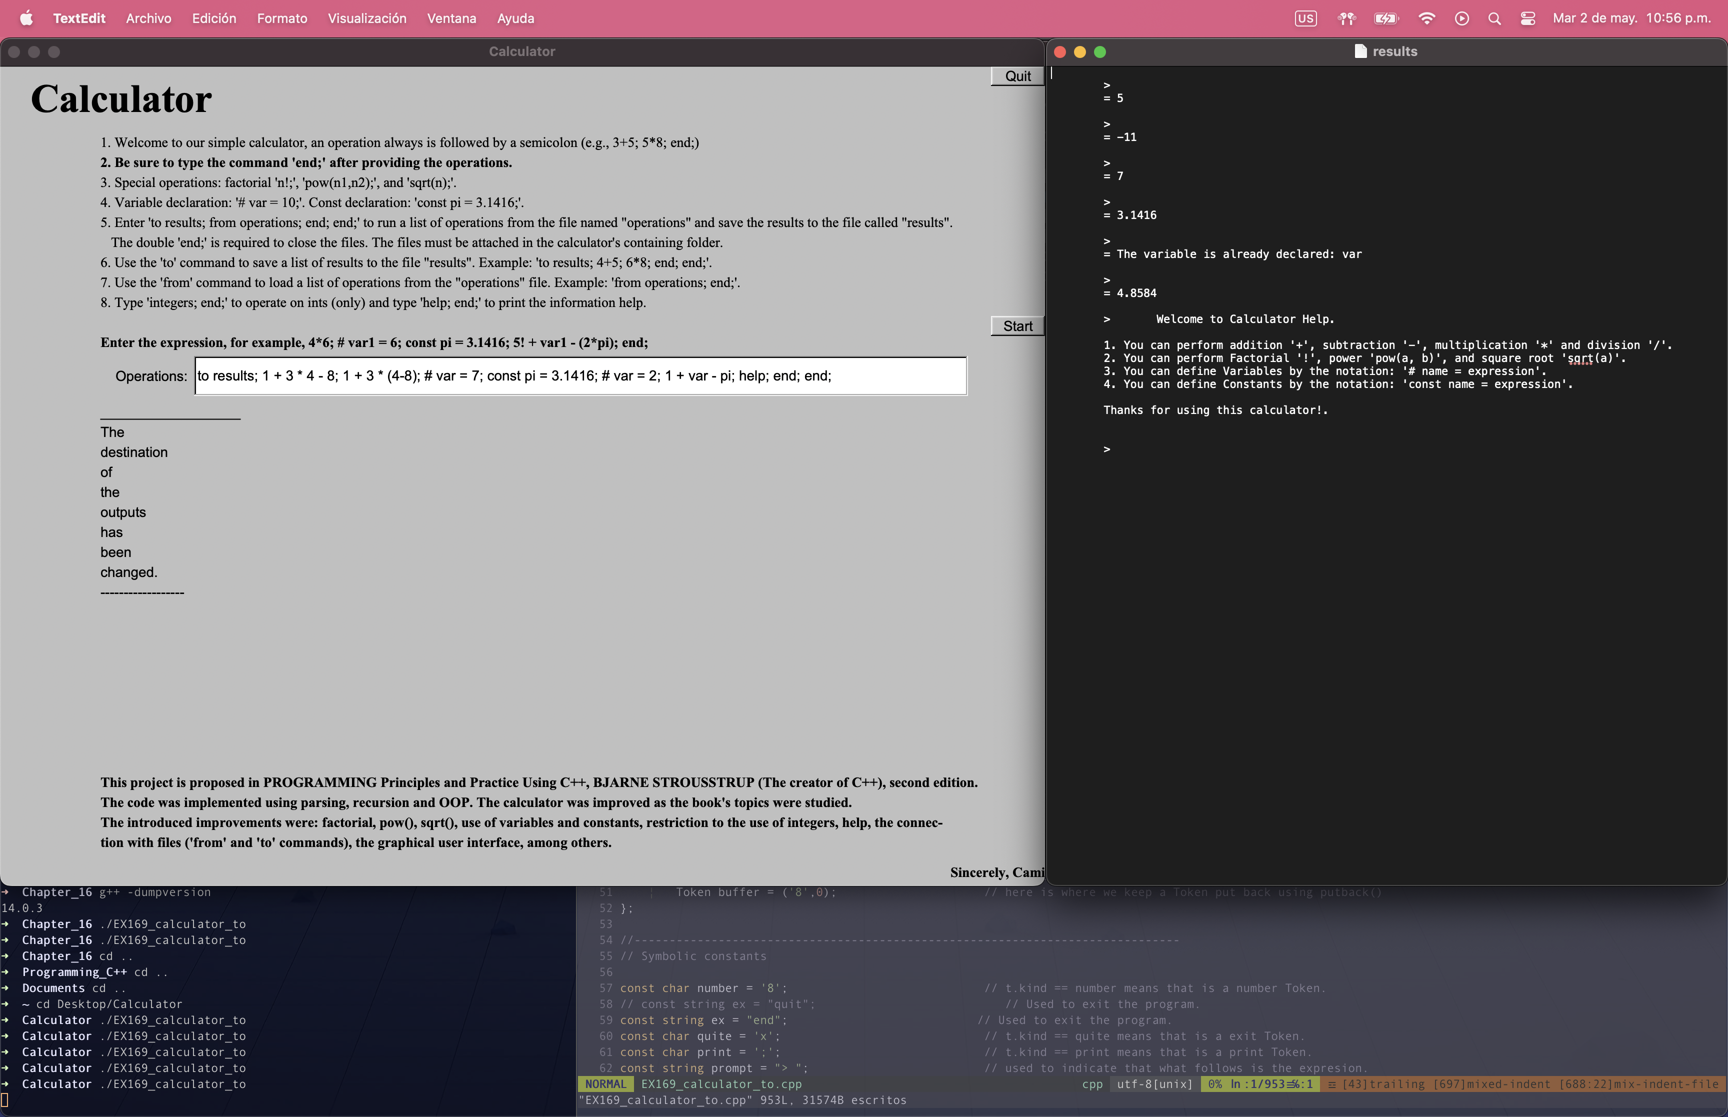The width and height of the screenshot is (1728, 1117).
Task: Open Wi-Fi status menu
Action: (1426, 18)
